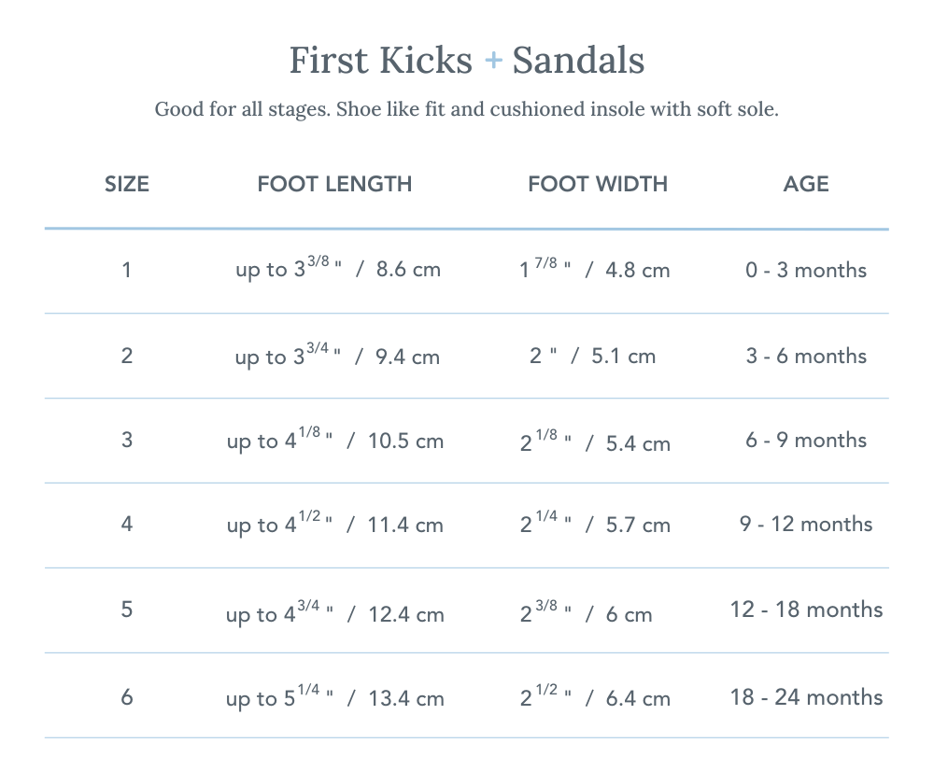
Task: Click the 12 - 18 months age cell
Action: pyautogui.click(x=806, y=610)
